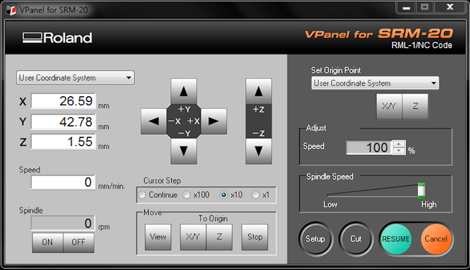Move the tool right along +X

point(214,122)
